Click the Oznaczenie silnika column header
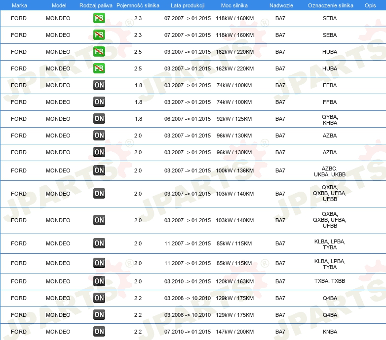 331,5
